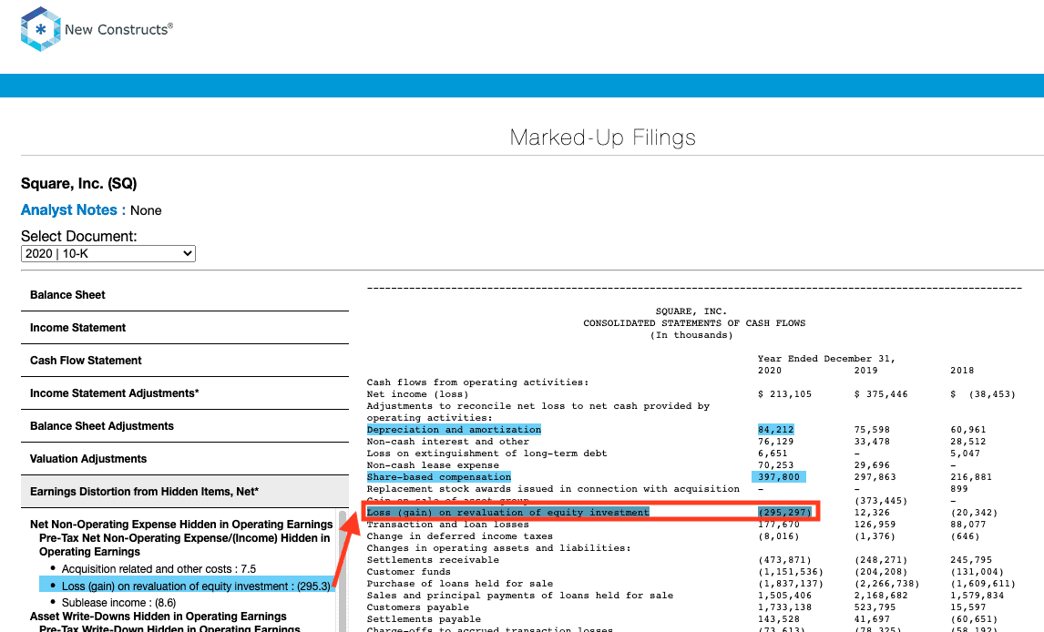The image size is (1044, 632).
Task: Click Asset Write-Downs Hidden in Operating Earnings heading
Action: point(158,616)
